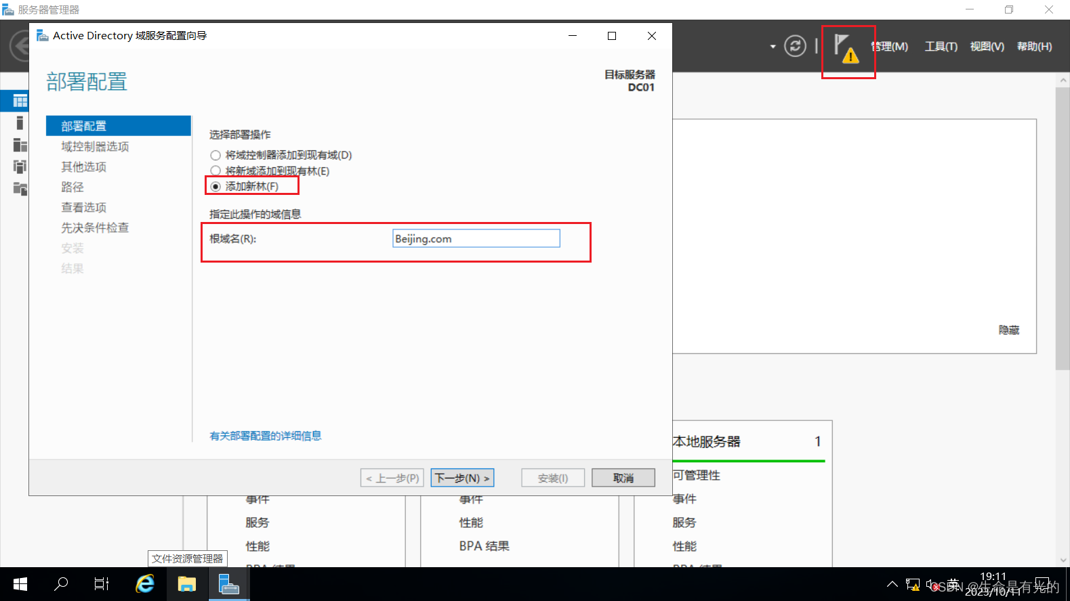The image size is (1070, 601).
Task: Go to Paths wizard step
Action: [73, 187]
